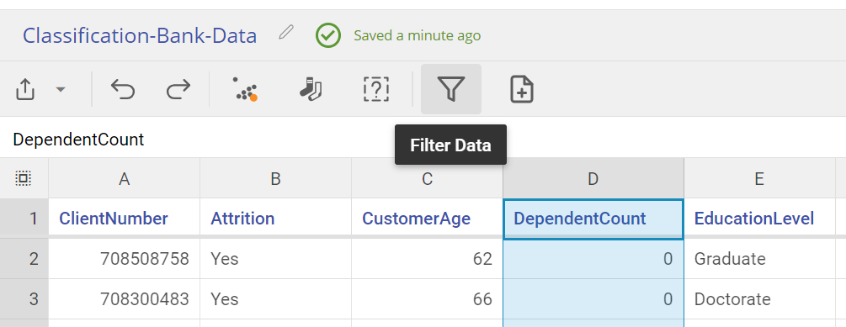Click the dashed question-mark box icon
The image size is (846, 327).
point(376,89)
